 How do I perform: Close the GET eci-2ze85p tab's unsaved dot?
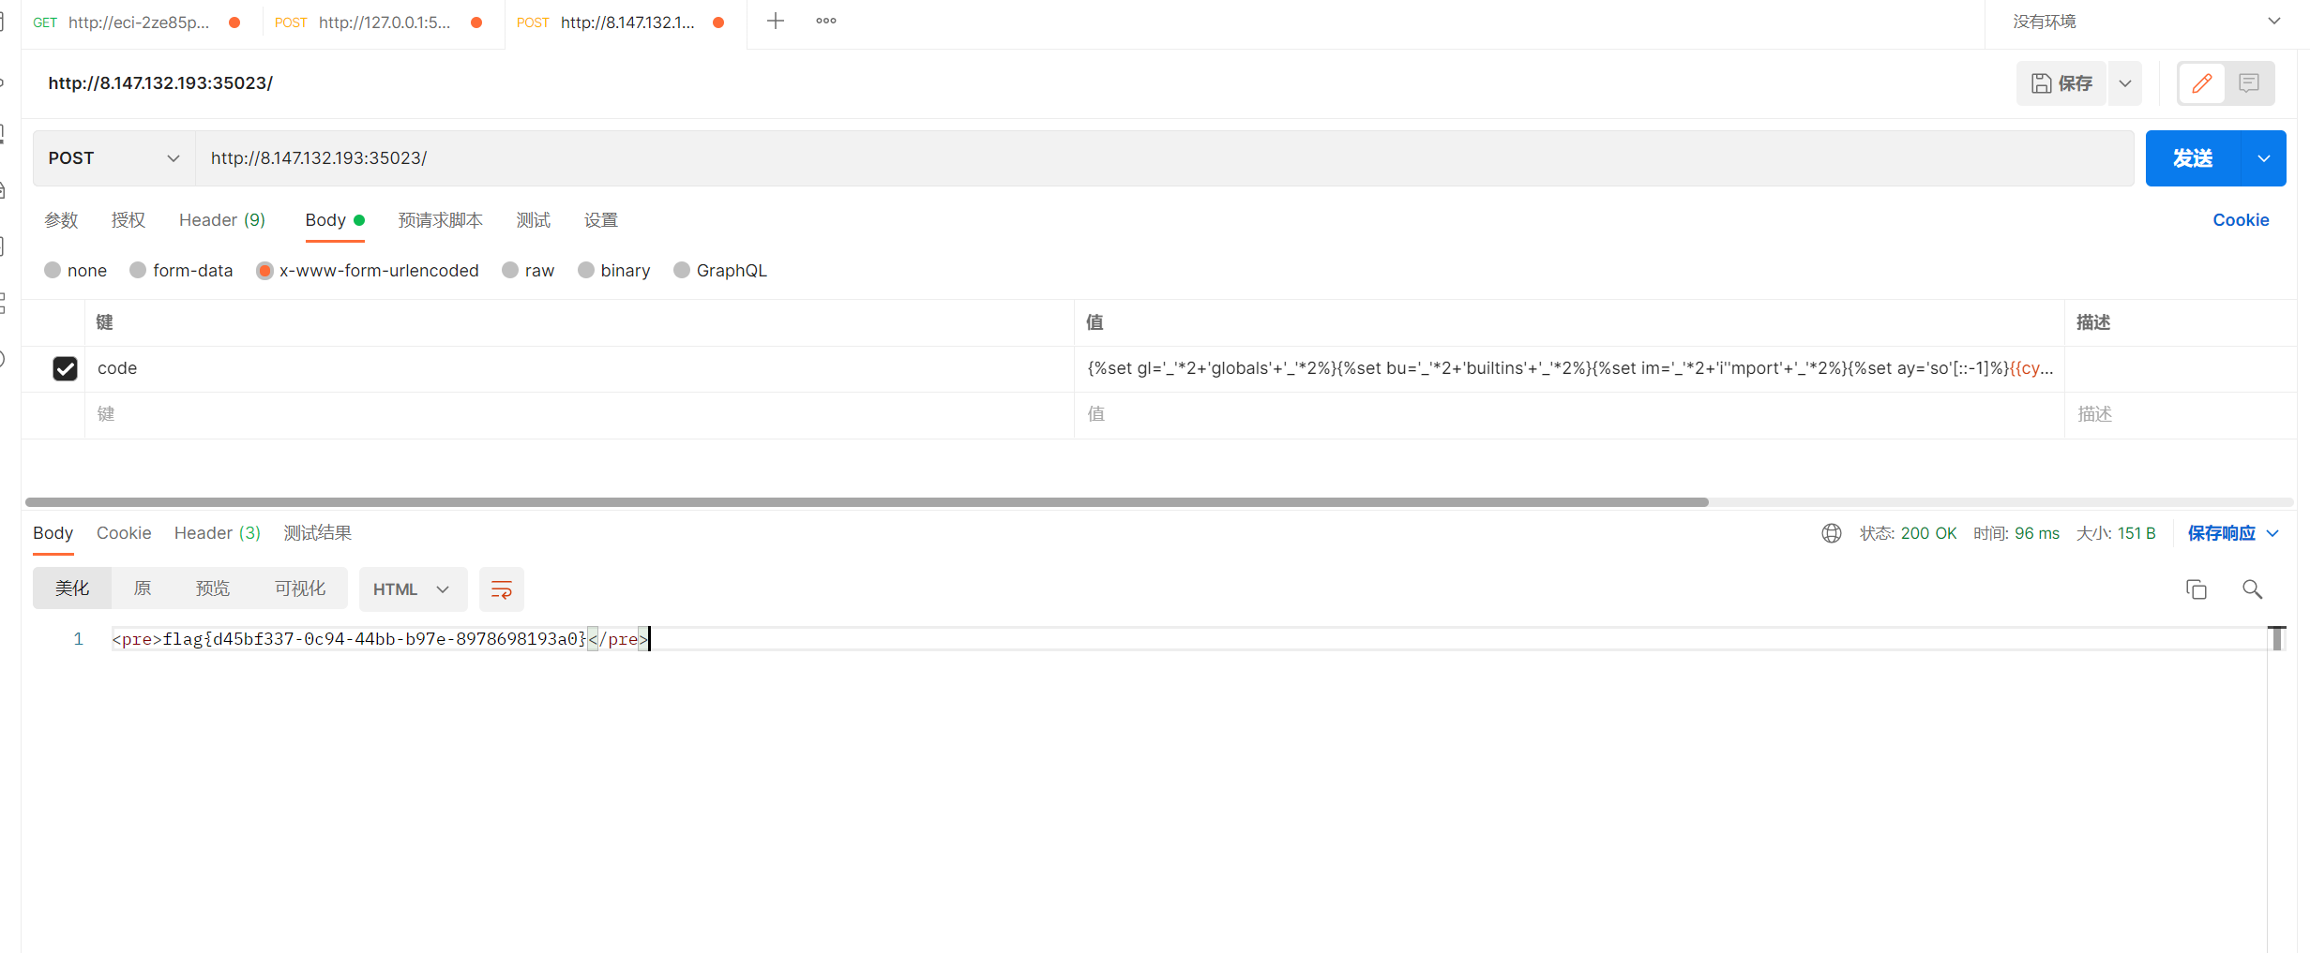click(234, 22)
